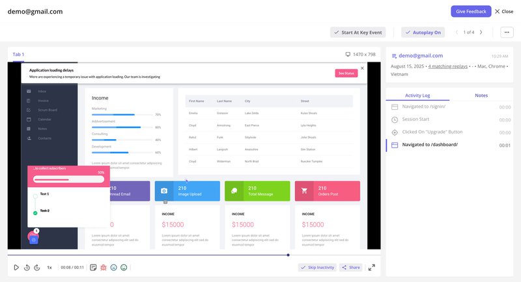Image resolution: width=521 pixels, height=282 pixels.
Task: Share this replay with the Share button
Action: pyautogui.click(x=350, y=267)
